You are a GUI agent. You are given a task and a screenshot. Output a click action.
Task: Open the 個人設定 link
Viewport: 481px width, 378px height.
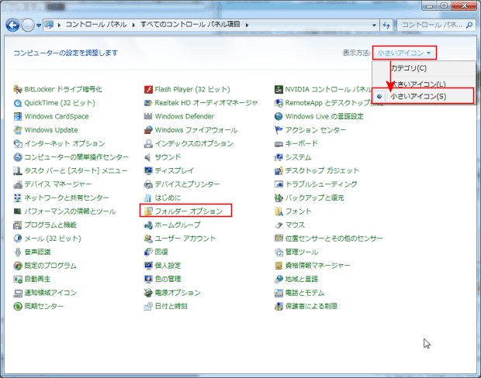click(168, 266)
